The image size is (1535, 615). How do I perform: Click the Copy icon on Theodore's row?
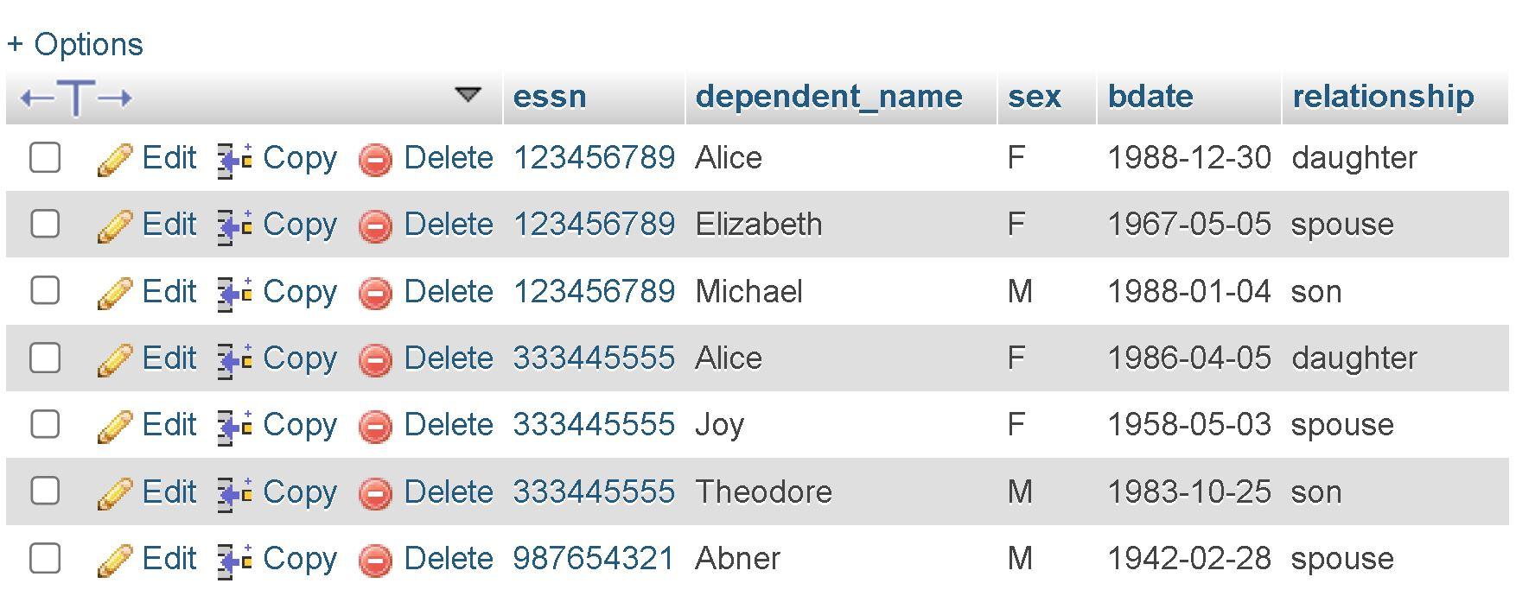232,491
